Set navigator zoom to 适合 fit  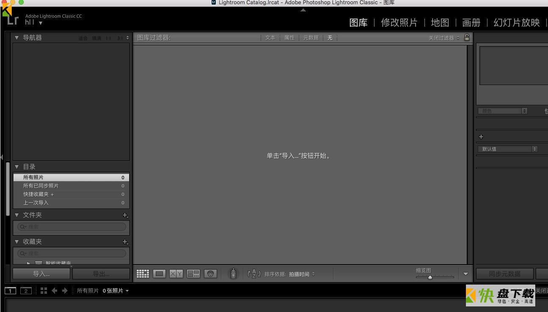click(83, 39)
